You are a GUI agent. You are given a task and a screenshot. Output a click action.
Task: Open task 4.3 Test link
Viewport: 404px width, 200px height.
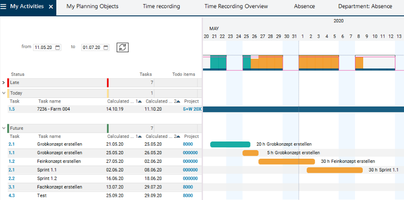[x=11, y=195]
